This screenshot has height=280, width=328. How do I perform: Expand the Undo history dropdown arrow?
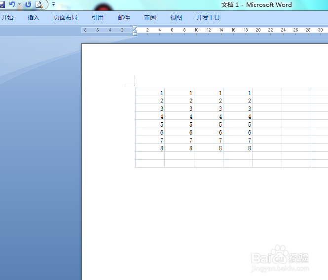coord(19,4)
